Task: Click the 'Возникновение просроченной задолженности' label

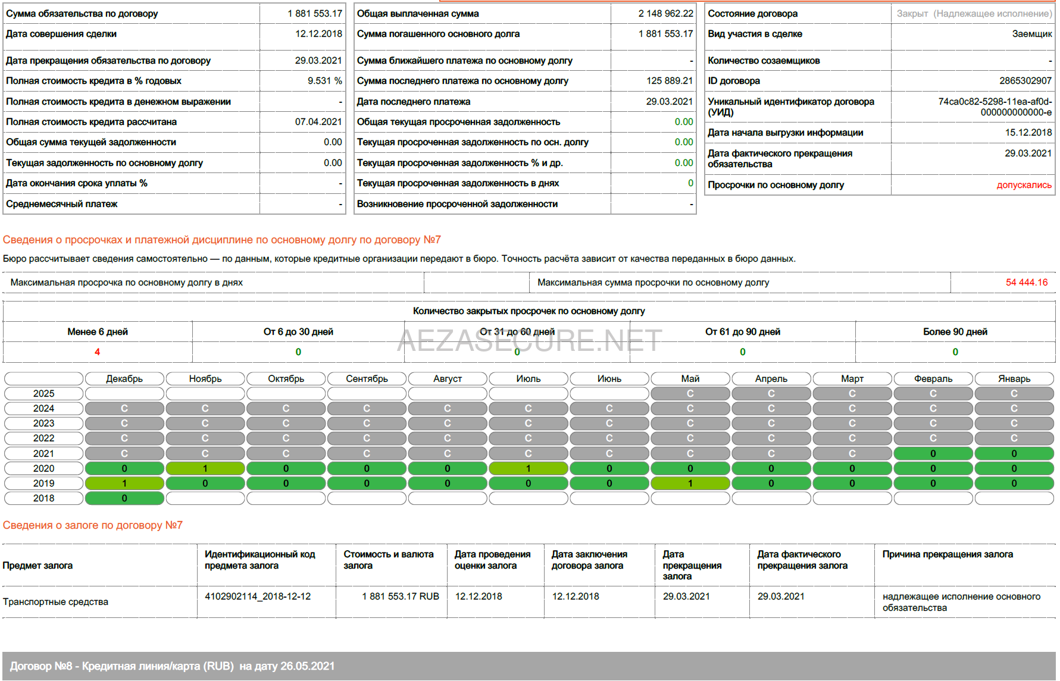Action: (457, 204)
